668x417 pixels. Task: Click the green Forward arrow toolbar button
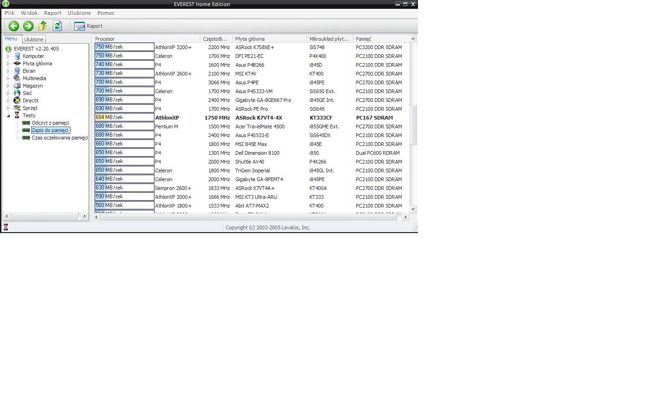click(28, 26)
